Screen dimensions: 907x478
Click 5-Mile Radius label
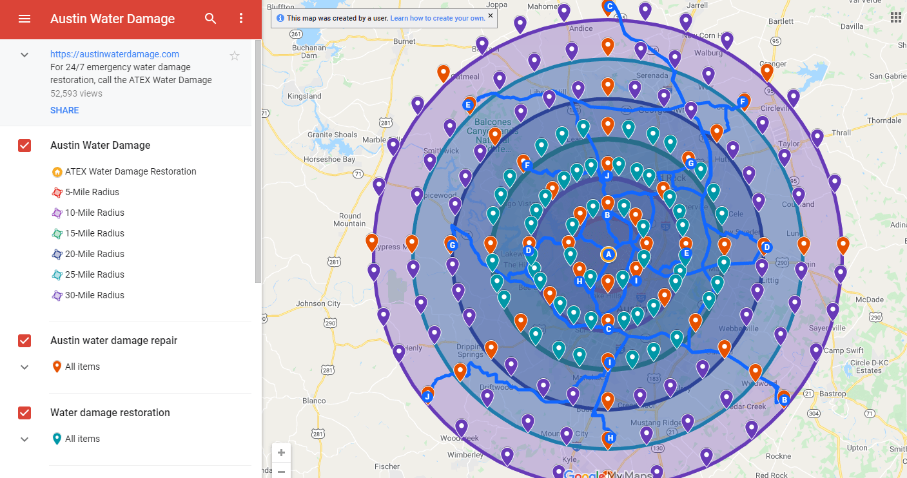(x=92, y=192)
